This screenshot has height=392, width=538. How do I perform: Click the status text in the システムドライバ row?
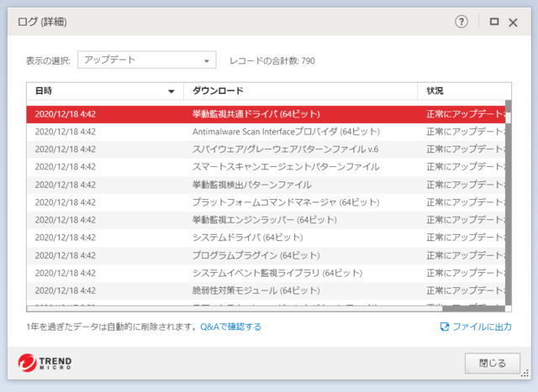(x=466, y=238)
